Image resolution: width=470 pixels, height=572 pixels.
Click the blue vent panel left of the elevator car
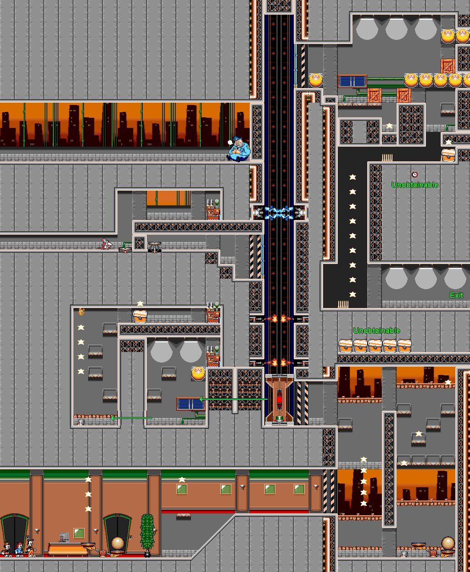pos(191,404)
